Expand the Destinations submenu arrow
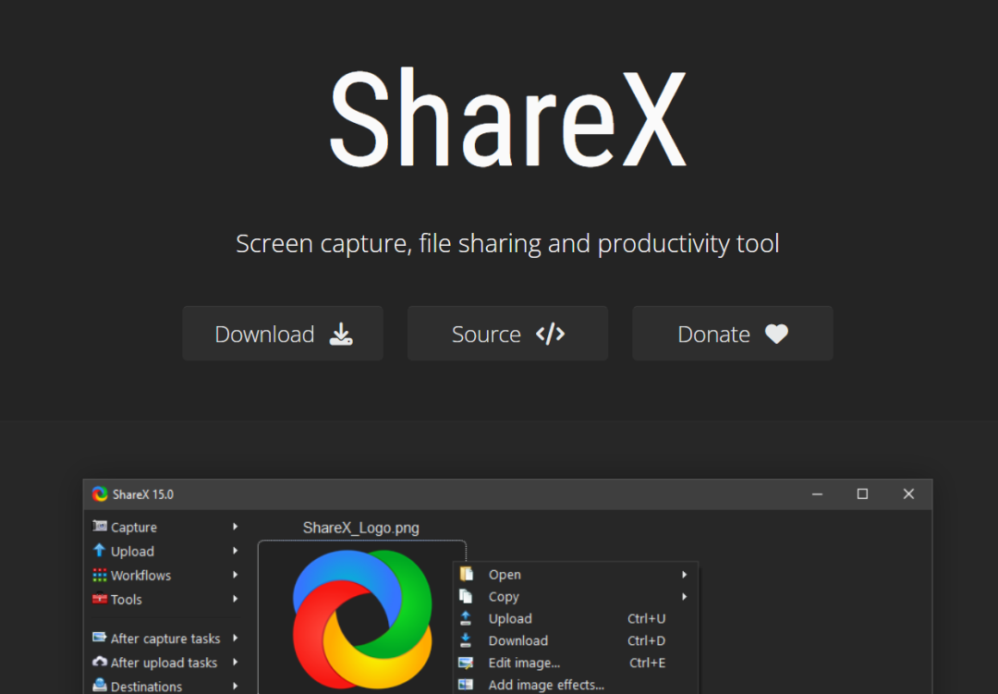Image resolution: width=998 pixels, height=694 pixels. [236, 686]
